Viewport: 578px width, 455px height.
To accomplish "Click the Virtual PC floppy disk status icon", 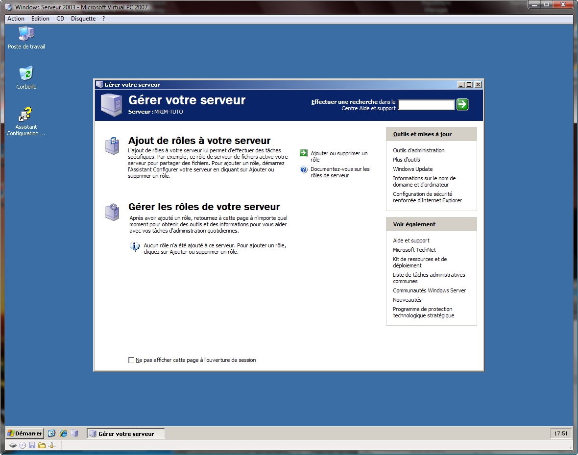I will (32, 445).
